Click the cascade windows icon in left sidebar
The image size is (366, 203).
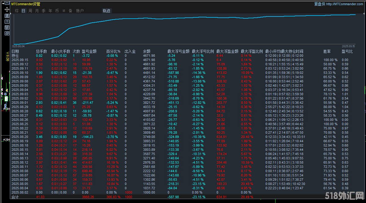click(x=7, y=33)
